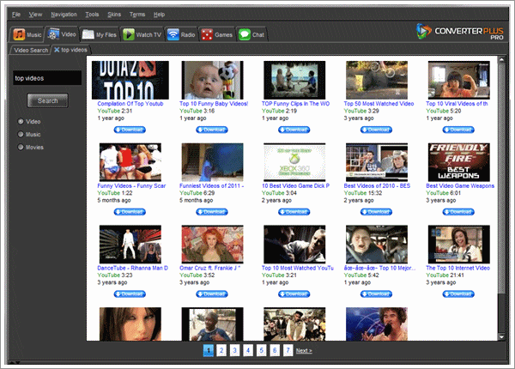
Task: Go to results page 7
Action: pyautogui.click(x=288, y=350)
